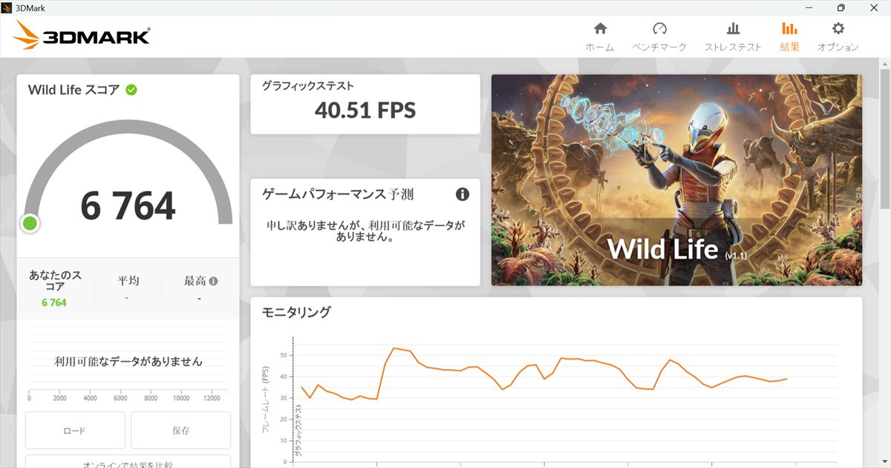Click the 6 764 score on gauge
Screen dimensions: 891x468
coord(128,206)
